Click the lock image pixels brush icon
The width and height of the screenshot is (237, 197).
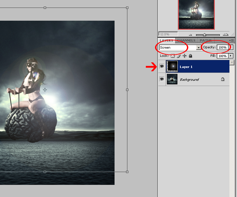click(178, 56)
